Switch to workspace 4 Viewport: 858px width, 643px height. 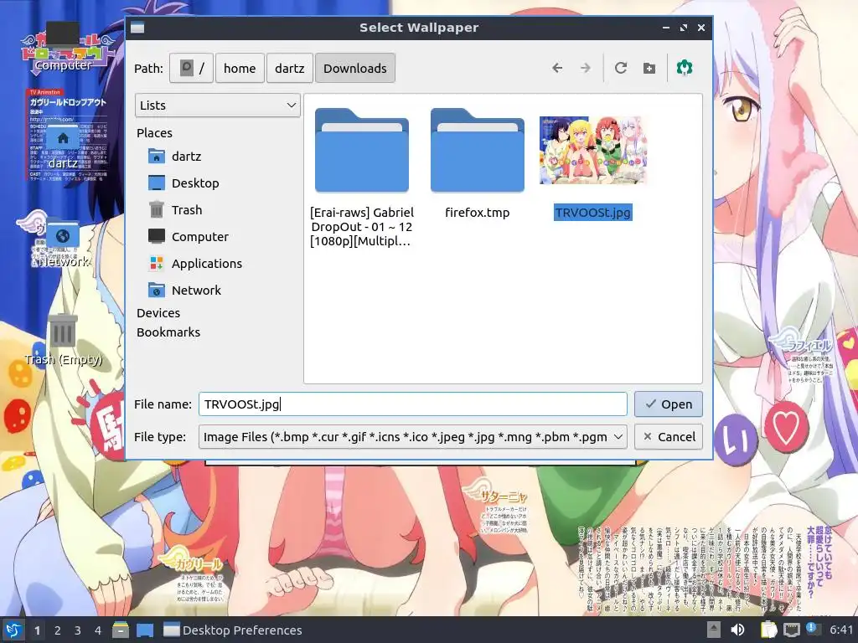pyautogui.click(x=97, y=630)
